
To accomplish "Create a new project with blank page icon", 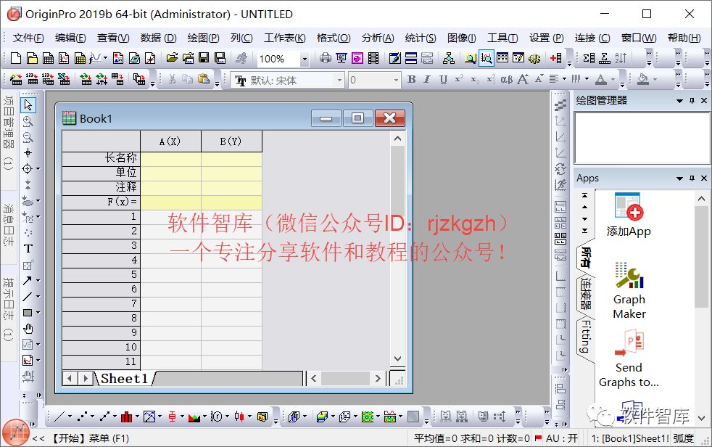I will (x=16, y=58).
